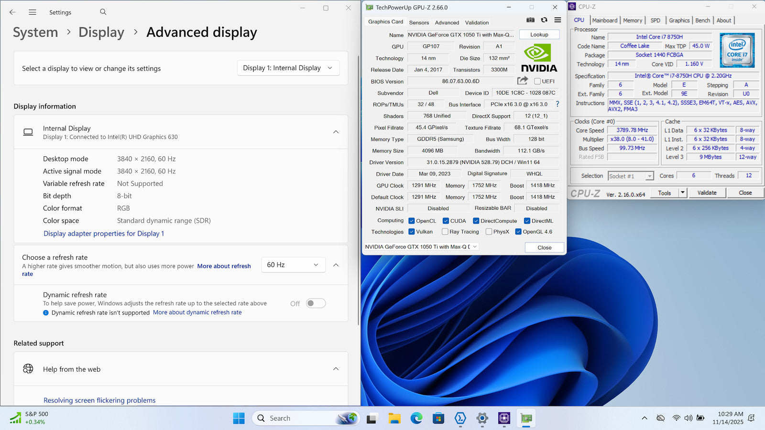Screen dimensions: 765x430
Task: Switch to the Sensors tab in GPU-Z
Action: click(419, 22)
